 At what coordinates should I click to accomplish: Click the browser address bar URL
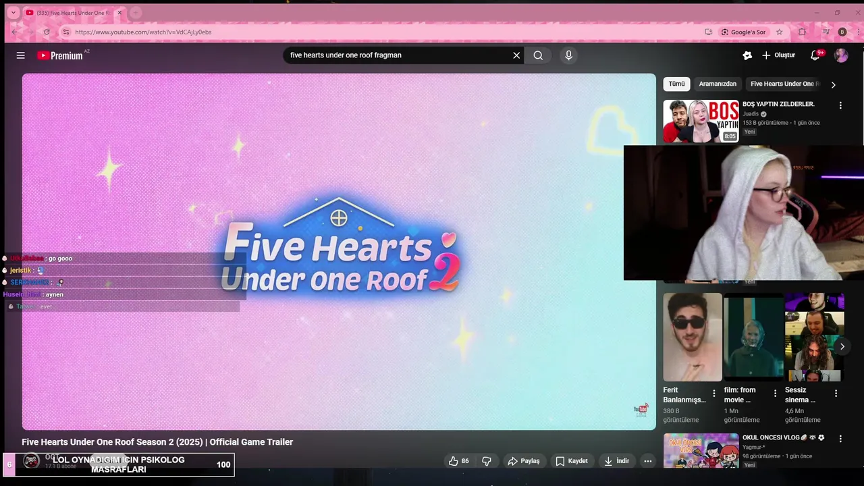[x=143, y=32]
